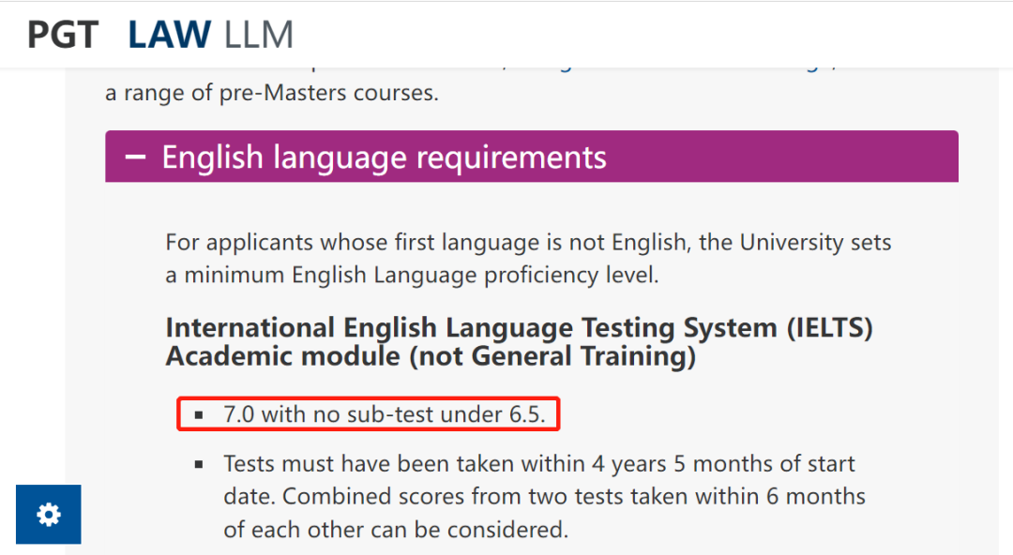Image resolution: width=1013 pixels, height=555 pixels.
Task: Click empty right side of purple accordion bar
Action: click(781, 157)
